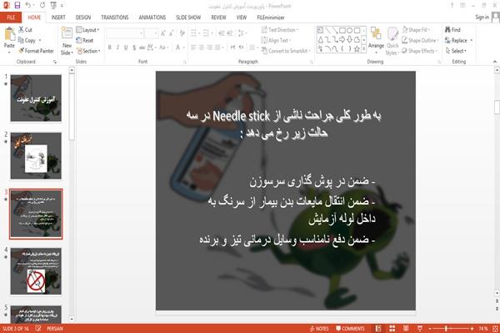Insert an oval from shapes gallery
Viewport: 500px width, 333px height.
point(350,31)
